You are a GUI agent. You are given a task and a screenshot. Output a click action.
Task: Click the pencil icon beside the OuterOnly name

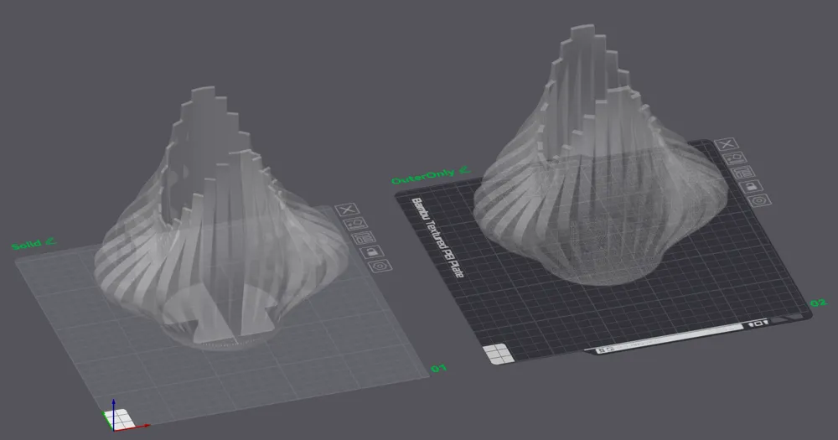tap(464, 170)
